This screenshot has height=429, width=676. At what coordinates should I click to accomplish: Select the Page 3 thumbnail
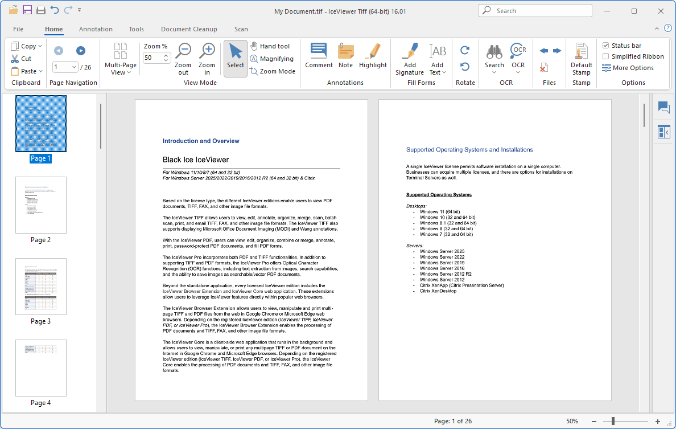pyautogui.click(x=41, y=287)
